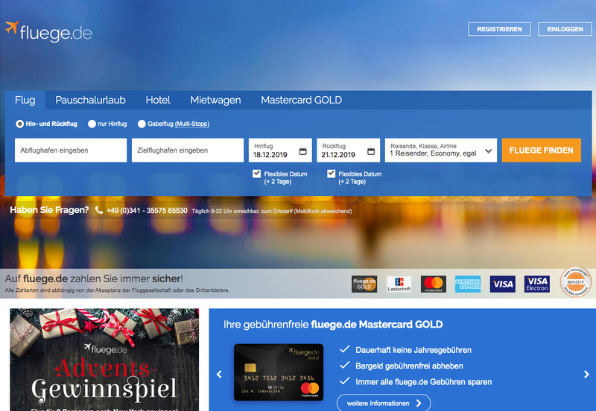This screenshot has height=411, width=596.
Task: Focus the Abflughafen eingeben field
Action: point(71,150)
